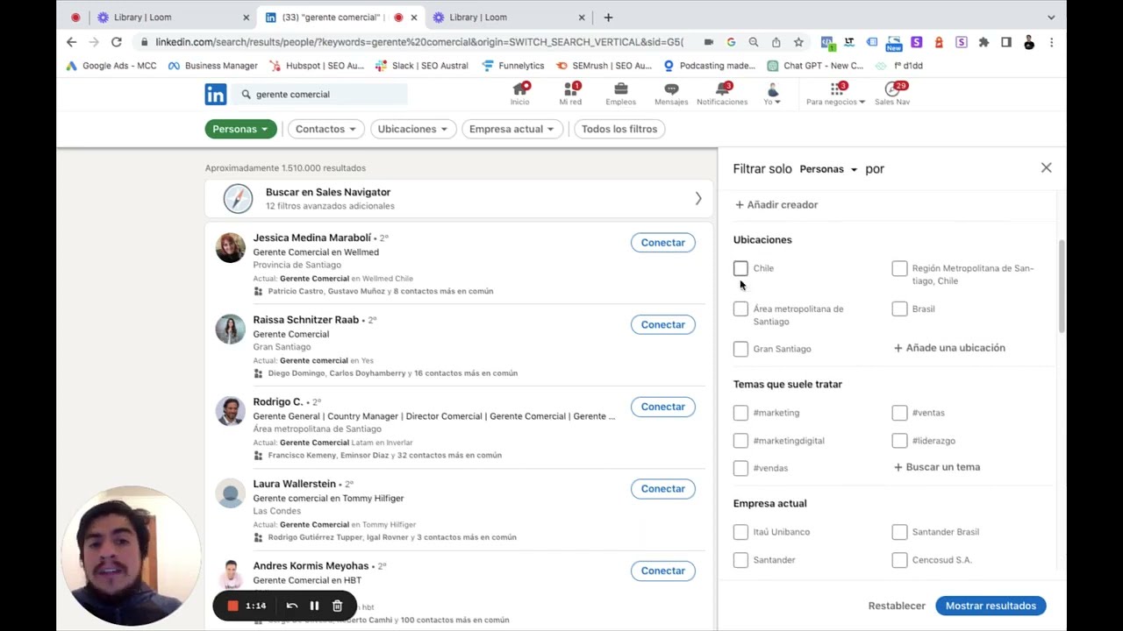The height and width of the screenshot is (631, 1123).
Task: Reload the page in Chrome
Action: [x=116, y=42]
